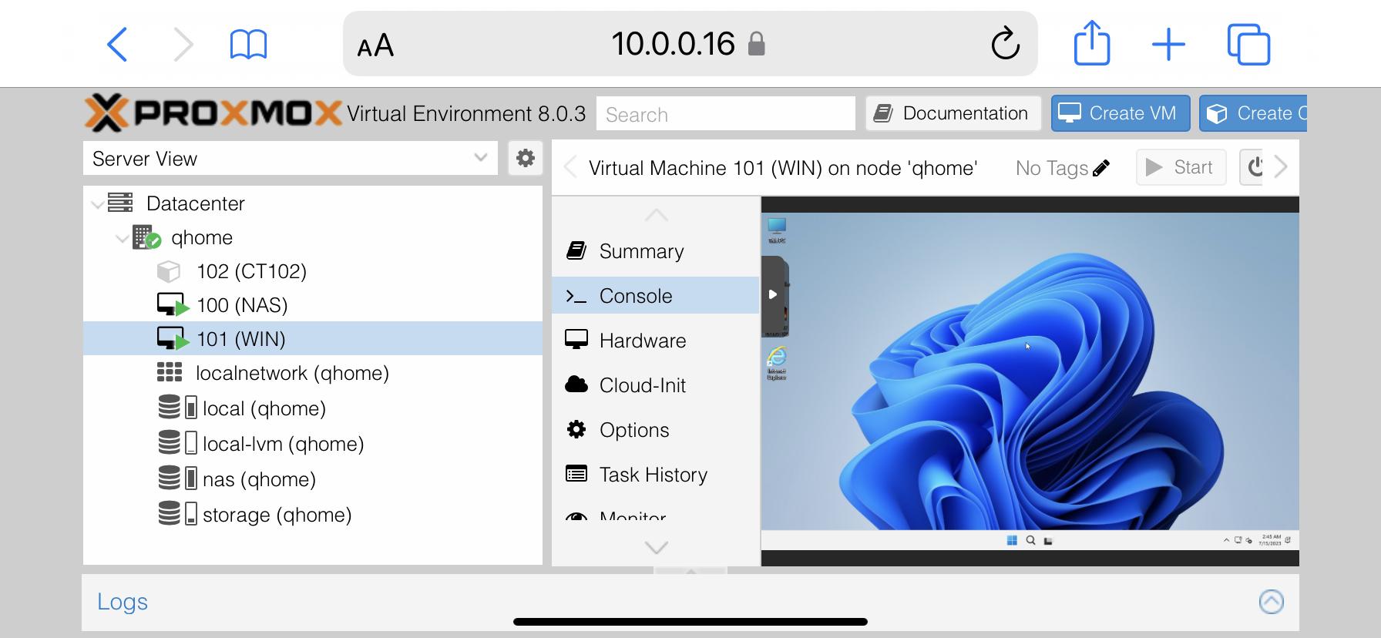This screenshot has height=638, width=1381.
Task: Open the Windows Start button in console
Action: pyautogui.click(x=1012, y=540)
